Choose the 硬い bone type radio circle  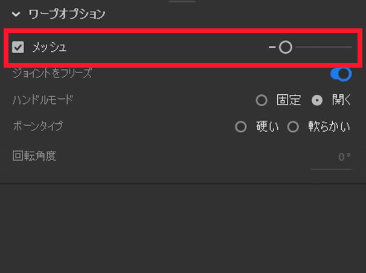coord(241,127)
